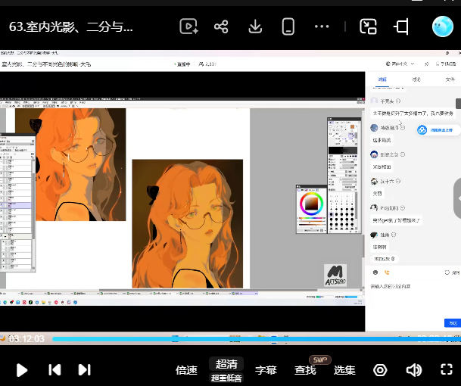Open the three-dot more options menu

[322, 26]
